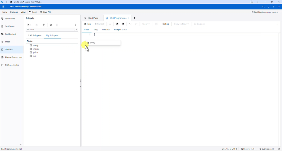Click the undo icon
This screenshot has height=151, width=282.
tap(130, 24)
